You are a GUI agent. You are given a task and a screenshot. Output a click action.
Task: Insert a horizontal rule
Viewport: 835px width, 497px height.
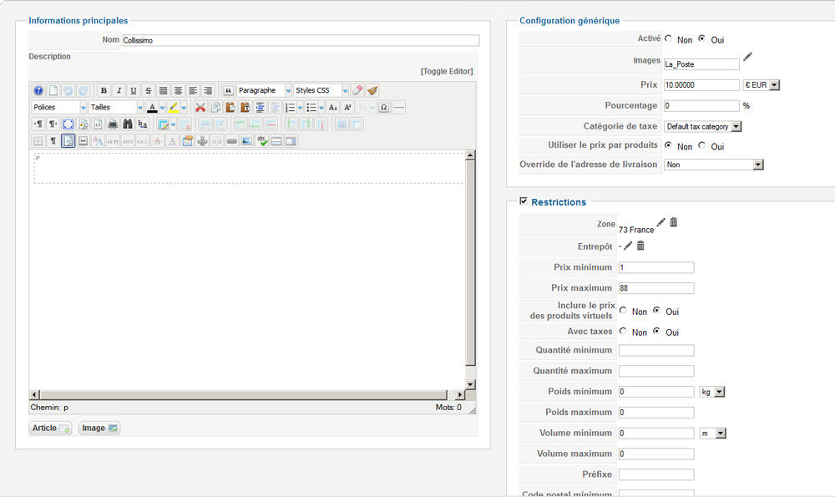(398, 108)
